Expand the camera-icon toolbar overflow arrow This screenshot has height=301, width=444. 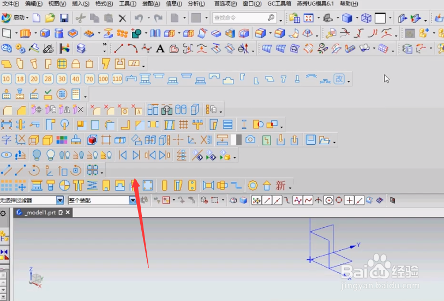point(334,142)
